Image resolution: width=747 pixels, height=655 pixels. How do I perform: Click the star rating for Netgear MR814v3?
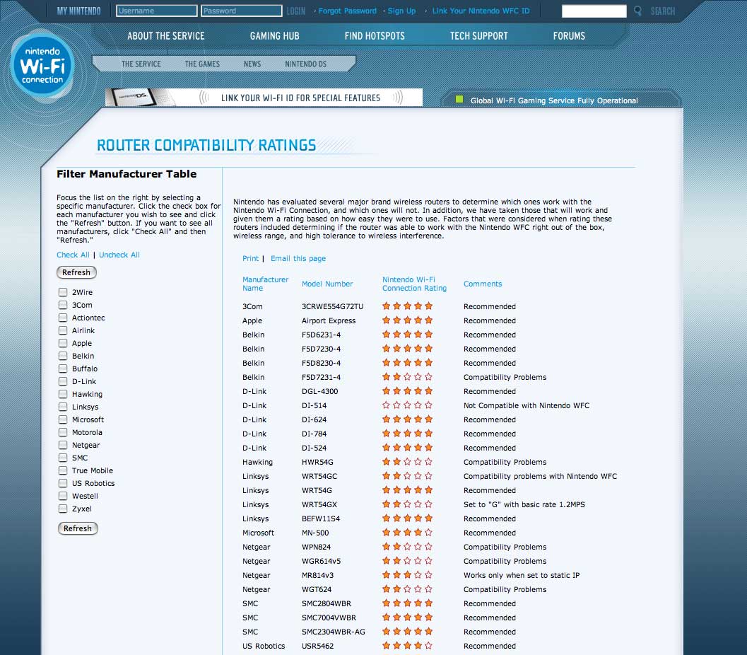click(407, 575)
